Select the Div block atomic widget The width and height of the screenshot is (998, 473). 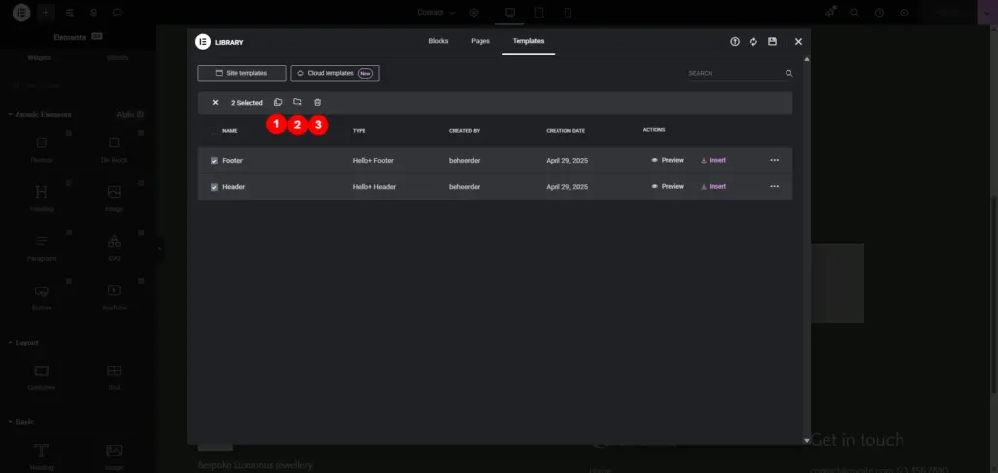coord(114,148)
